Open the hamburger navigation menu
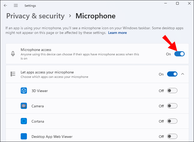 pos(16,5)
